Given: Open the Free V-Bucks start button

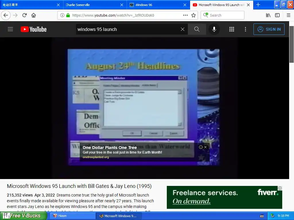Looking at the screenshot, I should click(x=24, y=216).
